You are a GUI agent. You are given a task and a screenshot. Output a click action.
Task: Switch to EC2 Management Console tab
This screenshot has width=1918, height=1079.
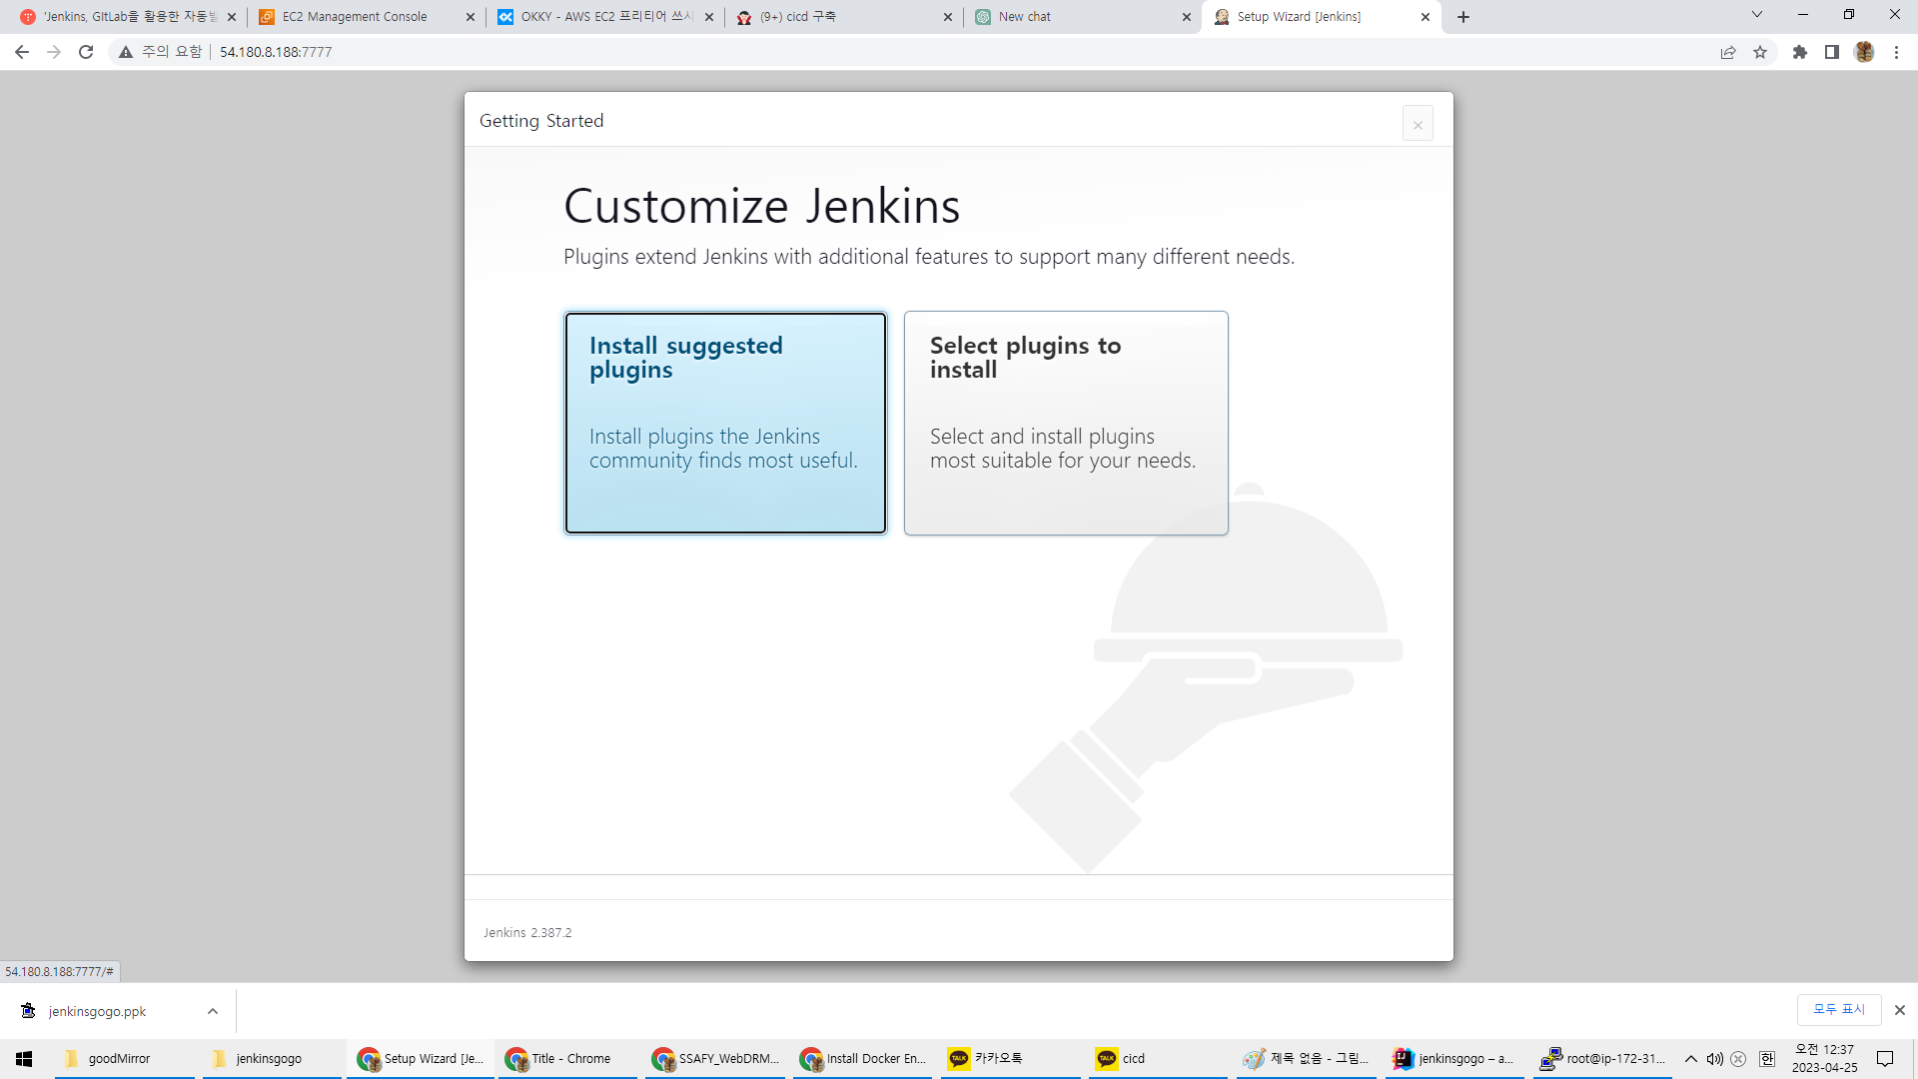[355, 17]
